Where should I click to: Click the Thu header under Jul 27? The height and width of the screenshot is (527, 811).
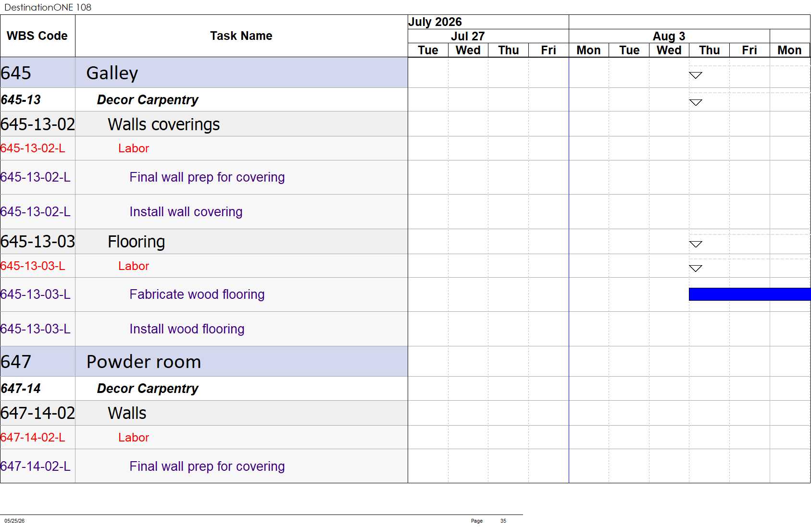[509, 50]
